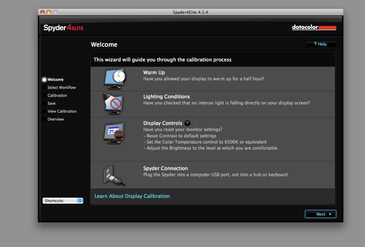The height and width of the screenshot is (247, 365).
Task: Click the Display Controls monitor icon
Action: [x=114, y=133]
